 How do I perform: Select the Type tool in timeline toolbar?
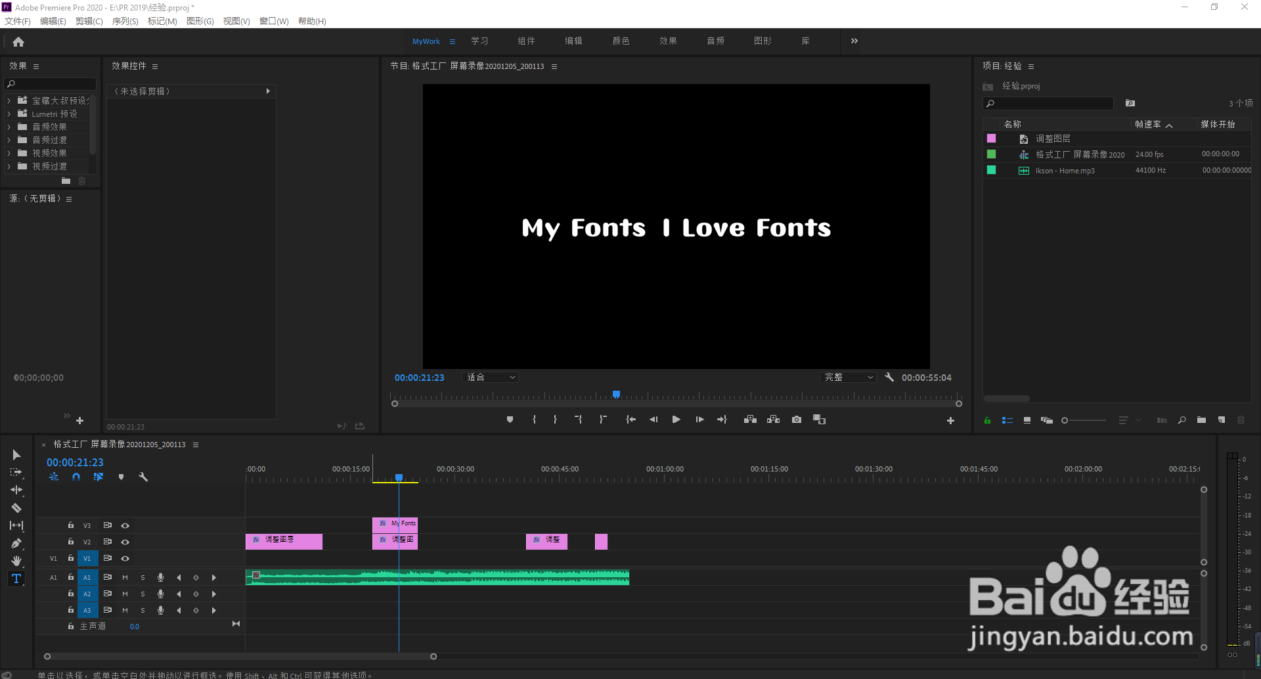click(16, 579)
